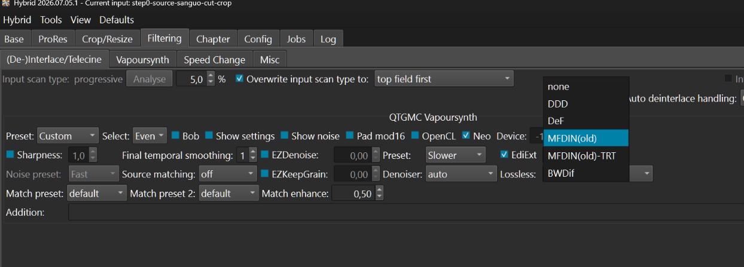Switch to the Log tab
This screenshot has height=267, width=744.
[x=328, y=39]
